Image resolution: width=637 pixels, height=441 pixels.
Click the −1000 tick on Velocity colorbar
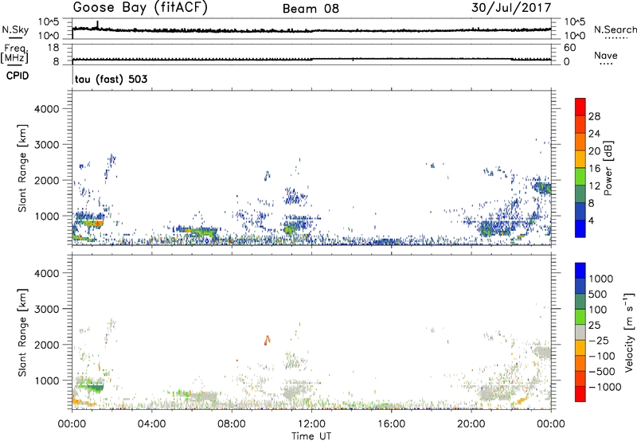604,387
